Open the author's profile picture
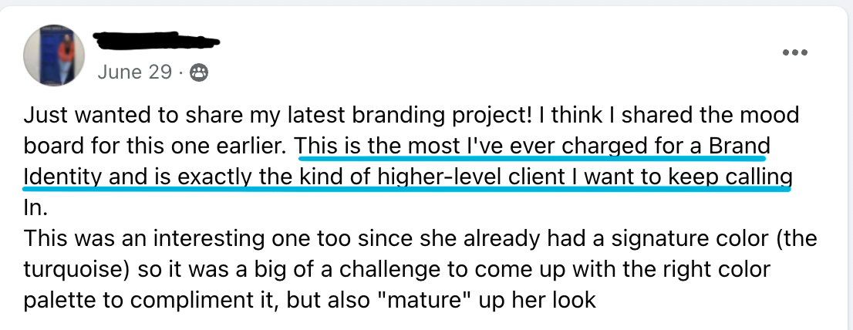This screenshot has height=330, width=853. coord(54,56)
